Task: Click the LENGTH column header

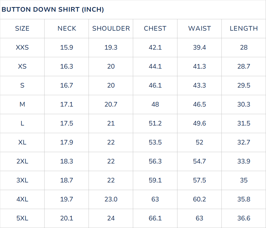Action: coord(244,28)
